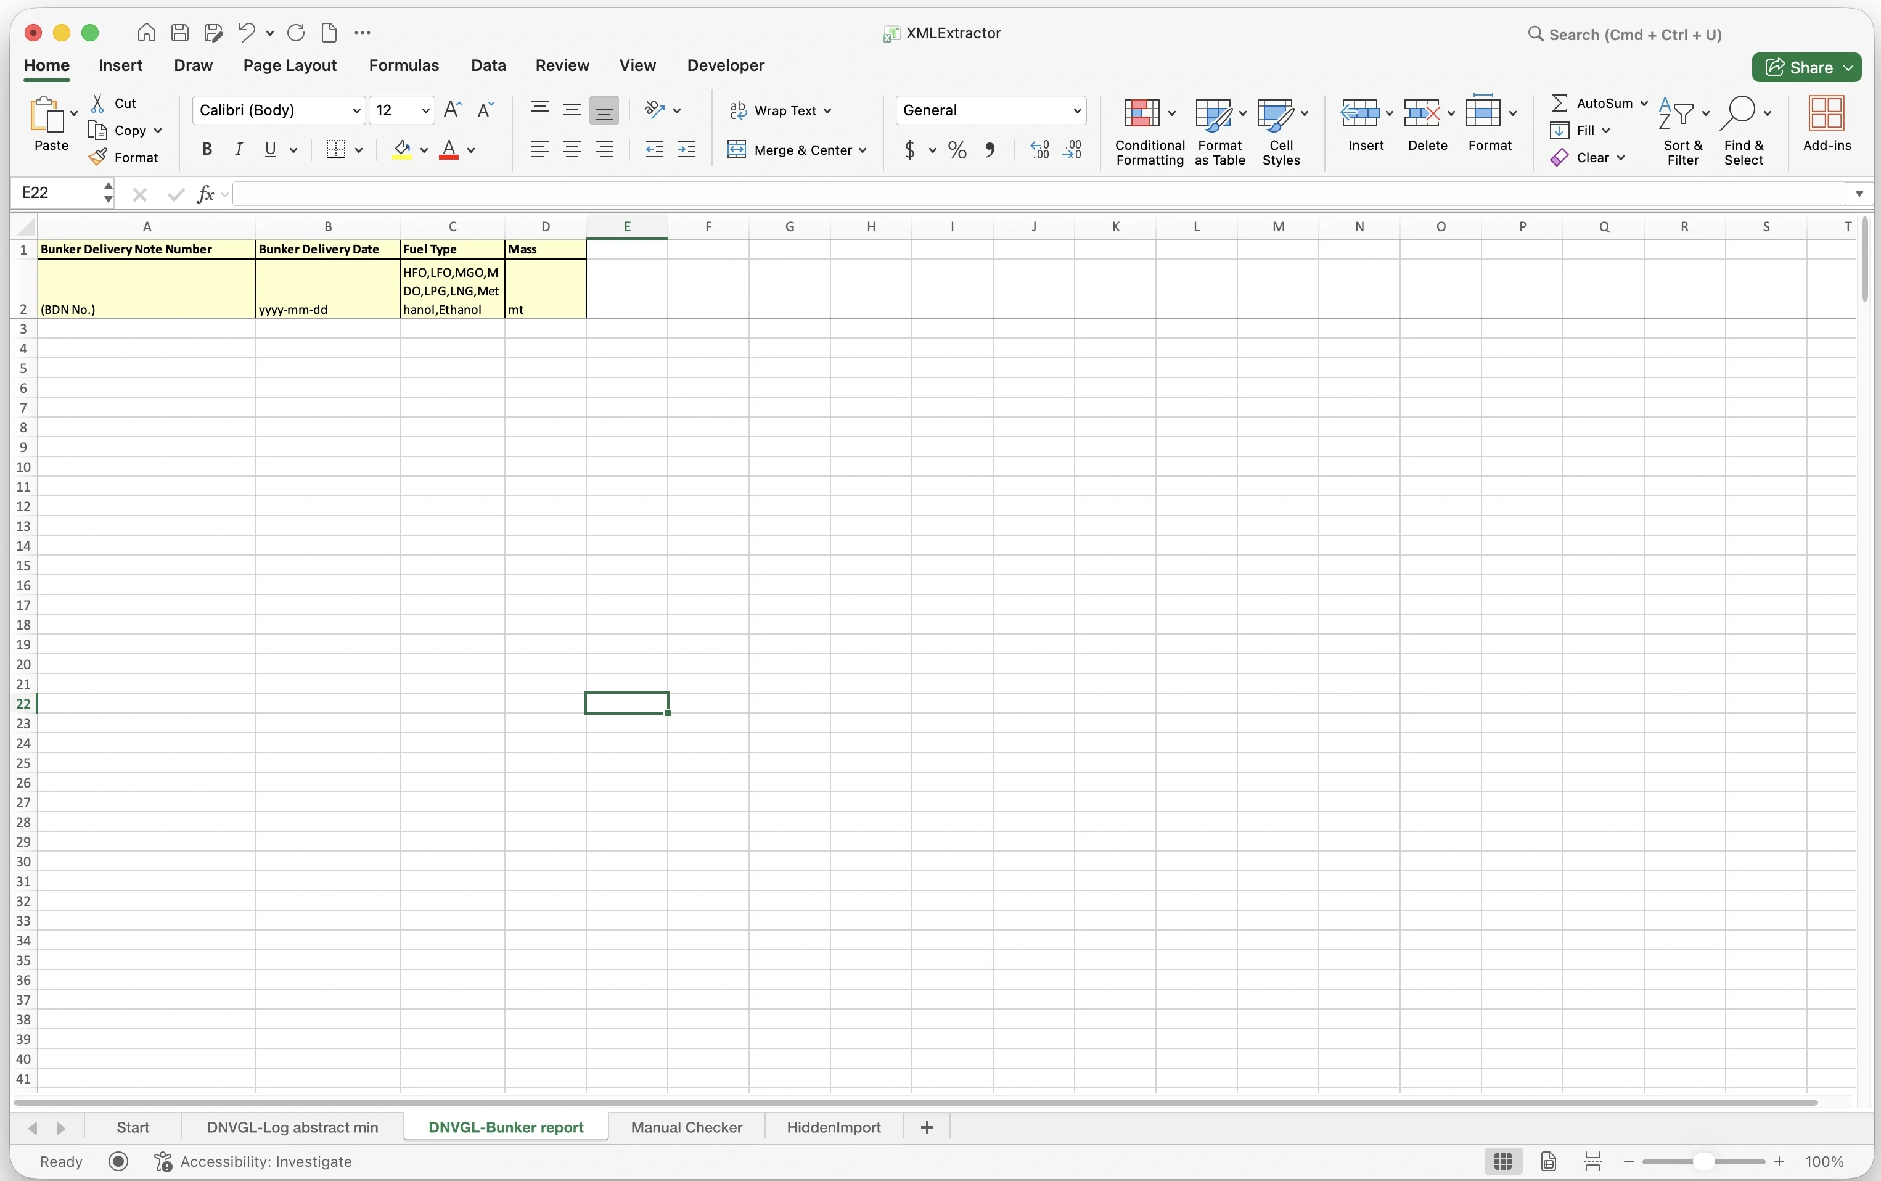Apply percent style formatting
The width and height of the screenshot is (1881, 1181).
tap(957, 150)
